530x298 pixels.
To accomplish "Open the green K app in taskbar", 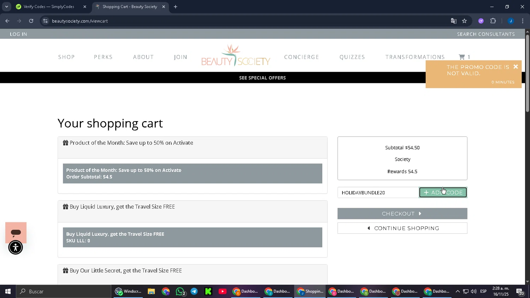I will point(208,291).
